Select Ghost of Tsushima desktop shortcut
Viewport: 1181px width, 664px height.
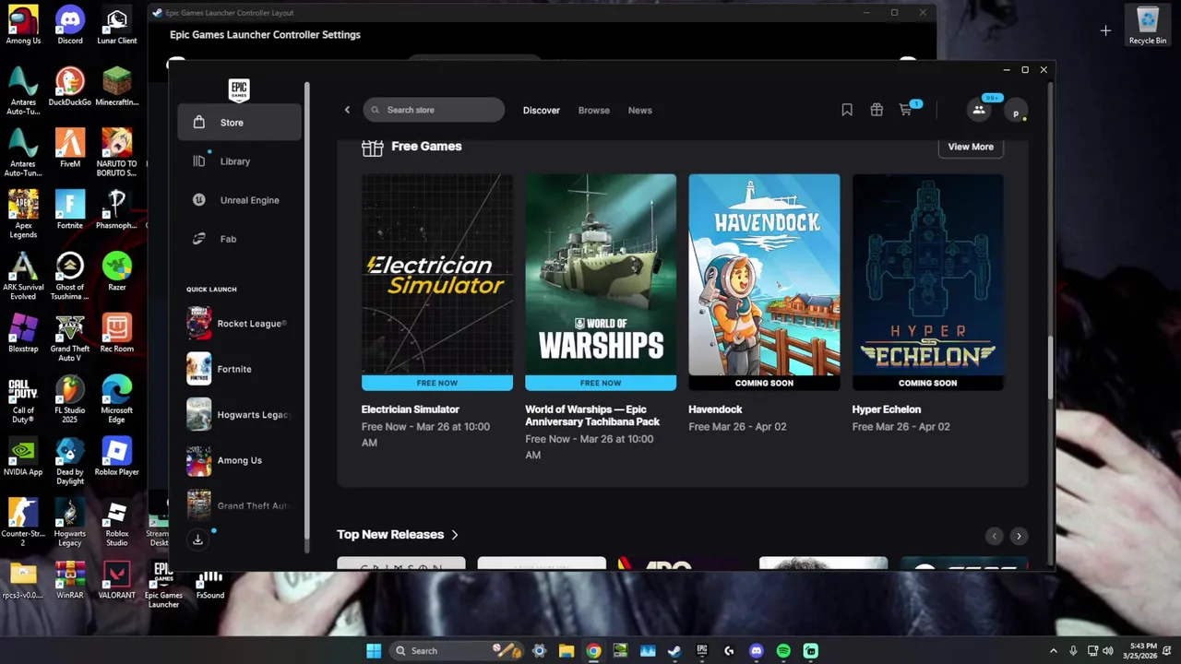[70, 276]
